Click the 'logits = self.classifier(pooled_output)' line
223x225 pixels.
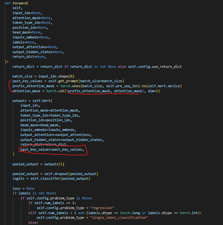pyautogui.click(x=51, y=179)
